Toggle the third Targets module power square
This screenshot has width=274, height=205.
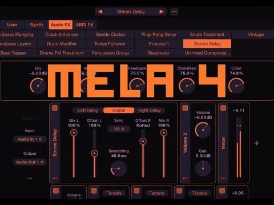tap(179, 191)
